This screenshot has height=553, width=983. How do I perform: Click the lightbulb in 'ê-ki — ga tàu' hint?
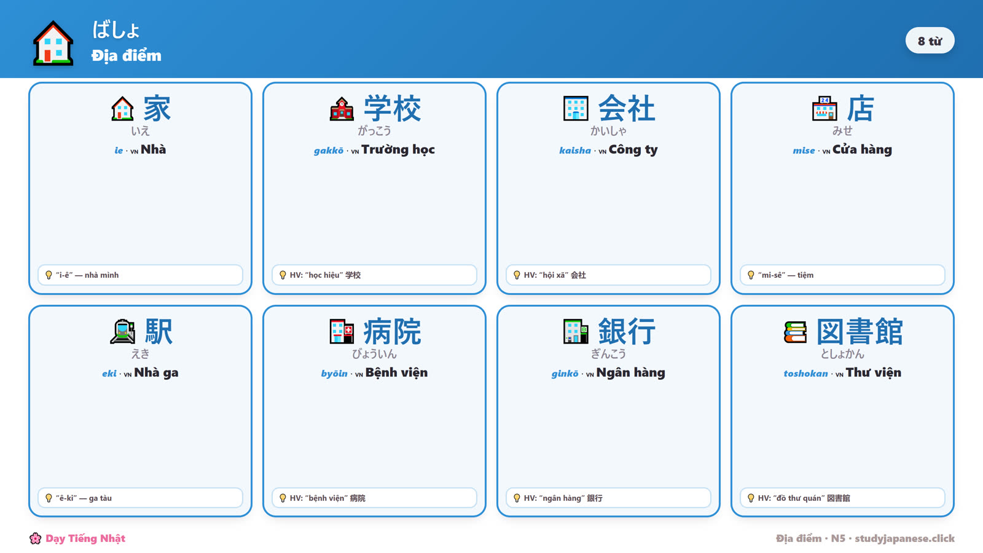tap(49, 498)
